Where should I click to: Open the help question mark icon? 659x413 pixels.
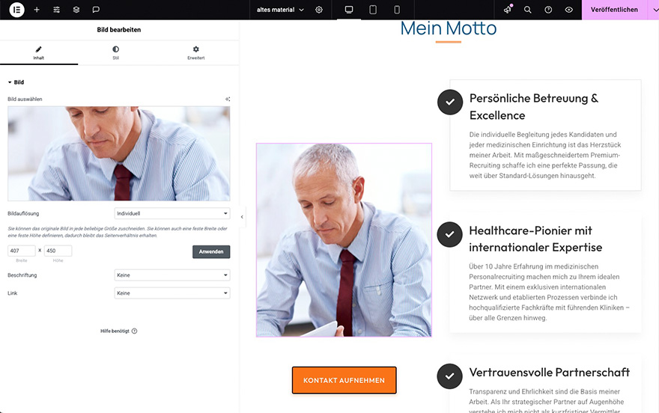[x=548, y=10]
